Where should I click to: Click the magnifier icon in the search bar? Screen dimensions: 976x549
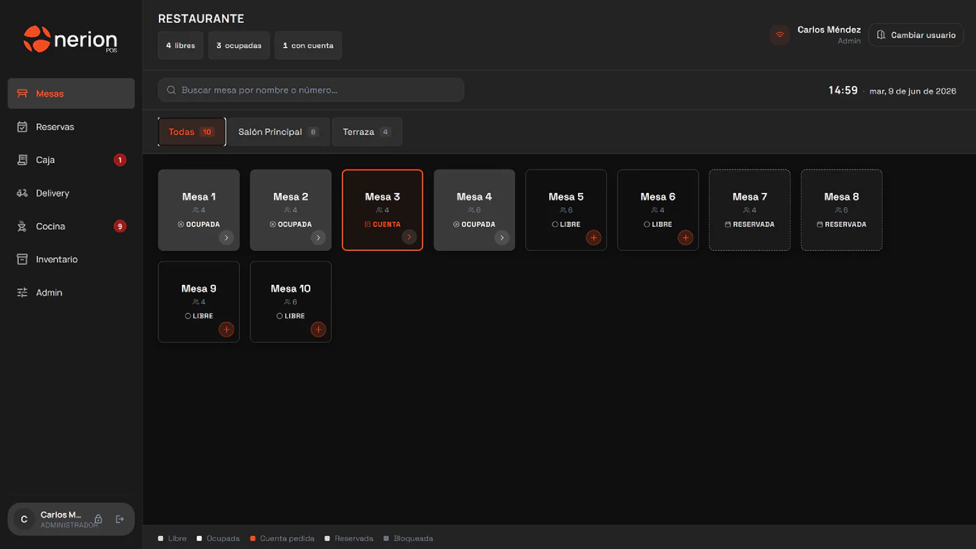[171, 90]
